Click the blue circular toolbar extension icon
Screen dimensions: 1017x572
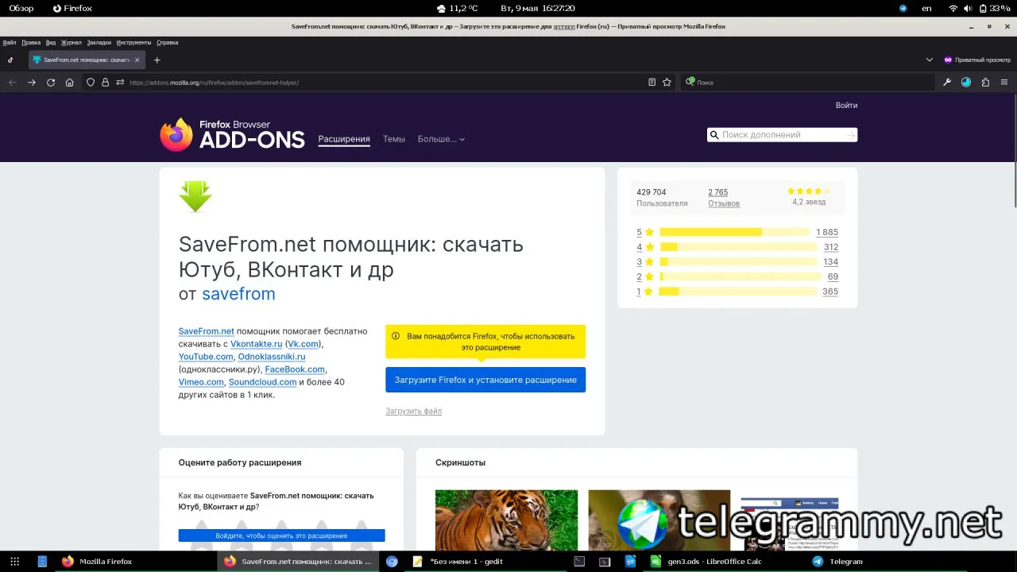[966, 83]
